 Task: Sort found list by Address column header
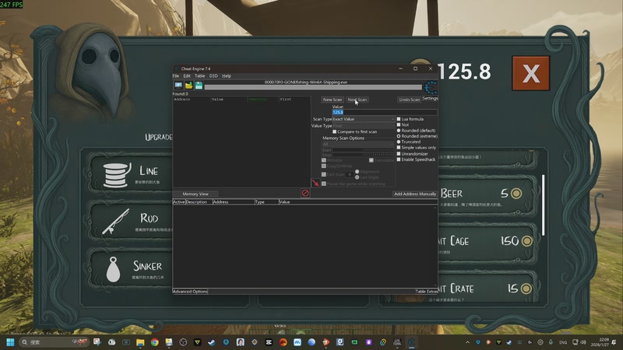click(x=192, y=100)
